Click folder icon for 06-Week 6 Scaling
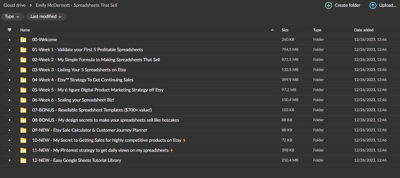Image resolution: width=400 pixels, height=178 pixels. tap(23, 100)
